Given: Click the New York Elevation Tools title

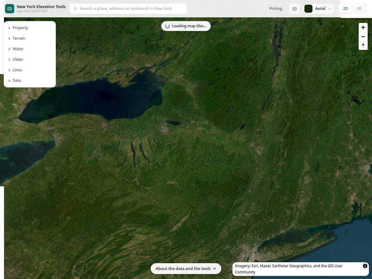Looking at the screenshot, I should [41, 7].
